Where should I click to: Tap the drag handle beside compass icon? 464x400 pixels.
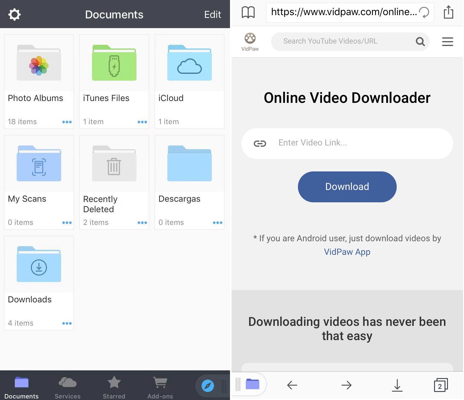pos(224,386)
